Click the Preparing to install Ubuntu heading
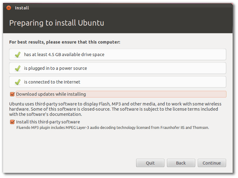This screenshot has height=178, width=238. pyautogui.click(x=57, y=23)
